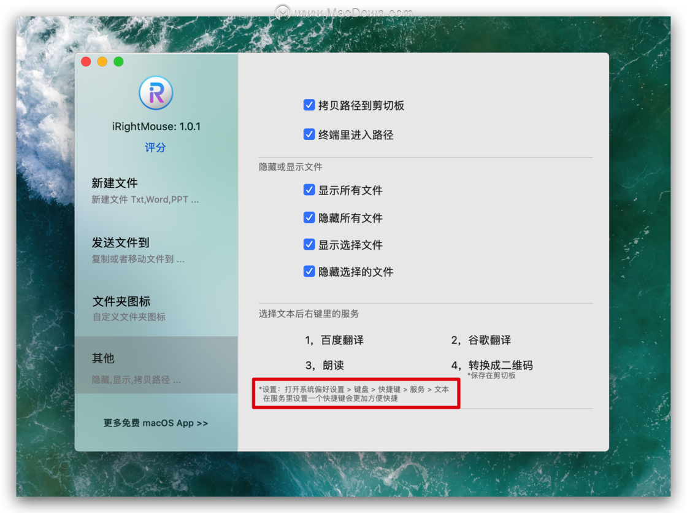
Task: Click the 朗读 service entry
Action: 324,365
